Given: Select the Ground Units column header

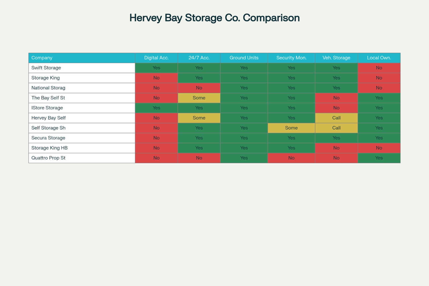Looking at the screenshot, I should pos(244,58).
